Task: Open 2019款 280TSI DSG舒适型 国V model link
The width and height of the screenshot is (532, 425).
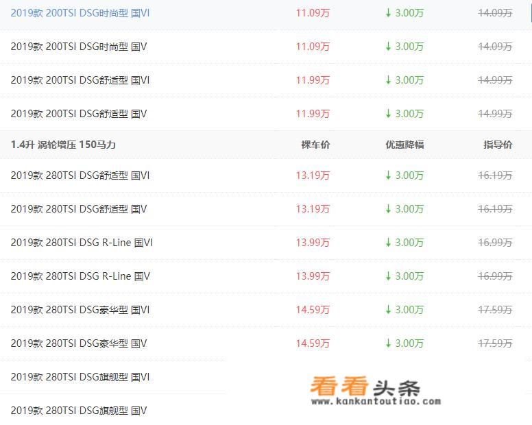Action: pos(79,209)
